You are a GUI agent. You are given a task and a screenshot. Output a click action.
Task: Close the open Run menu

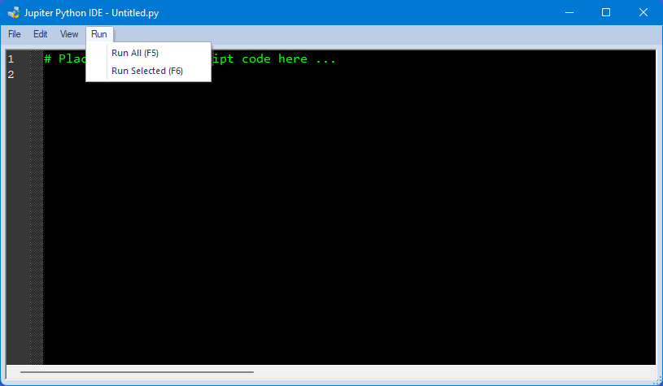pos(99,34)
